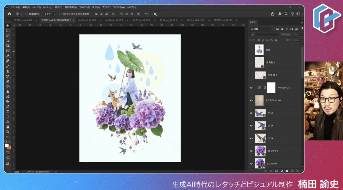
Task: Select the Move tool in the toolbox
Action: click(x=8, y=25)
